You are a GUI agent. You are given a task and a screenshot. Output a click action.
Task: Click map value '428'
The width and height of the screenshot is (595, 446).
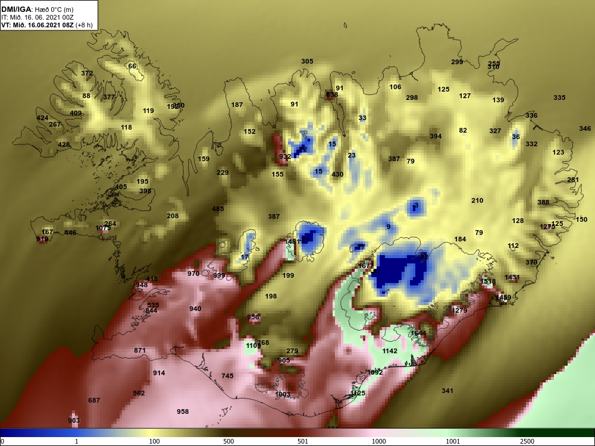click(x=64, y=145)
